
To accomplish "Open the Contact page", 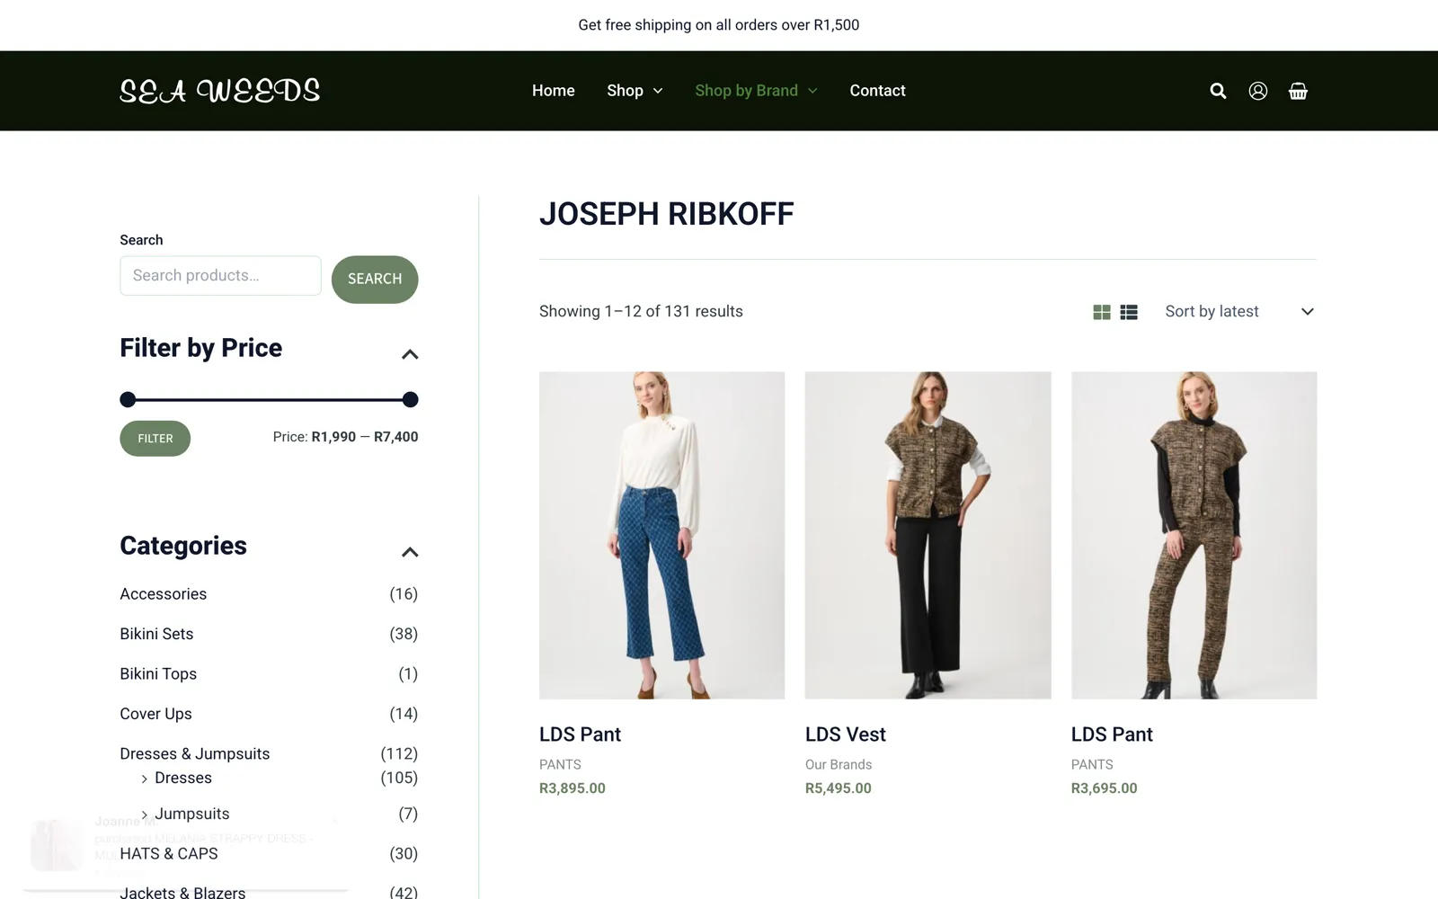I will coord(877,91).
